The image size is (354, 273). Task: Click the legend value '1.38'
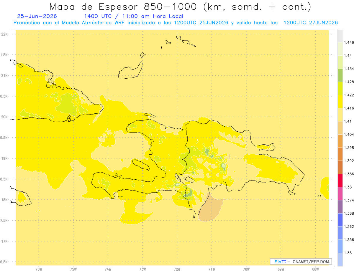coord(348,187)
